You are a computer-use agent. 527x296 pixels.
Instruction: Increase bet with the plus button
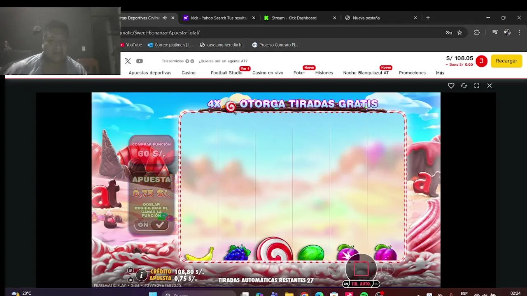(387, 270)
